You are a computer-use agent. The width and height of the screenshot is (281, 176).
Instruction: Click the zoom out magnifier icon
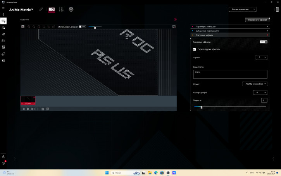(x=34, y=26)
